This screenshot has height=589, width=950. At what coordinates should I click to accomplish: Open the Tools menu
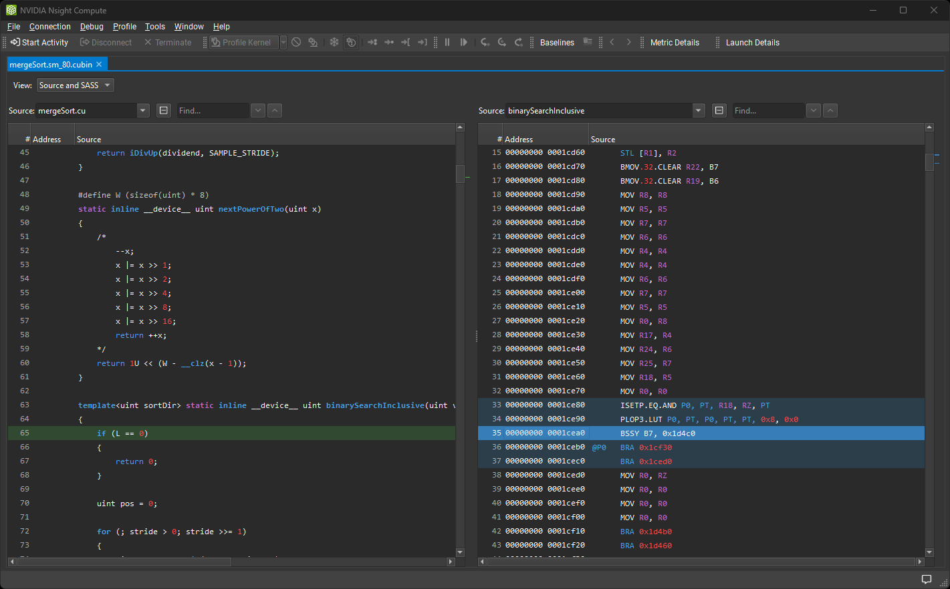(x=155, y=27)
